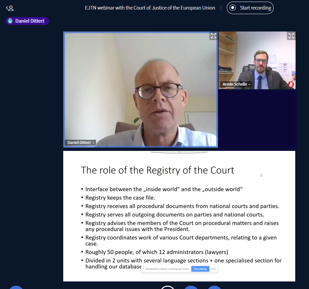Select Armin Schelle's webcam video tile
309x289 pixels.
(257, 60)
